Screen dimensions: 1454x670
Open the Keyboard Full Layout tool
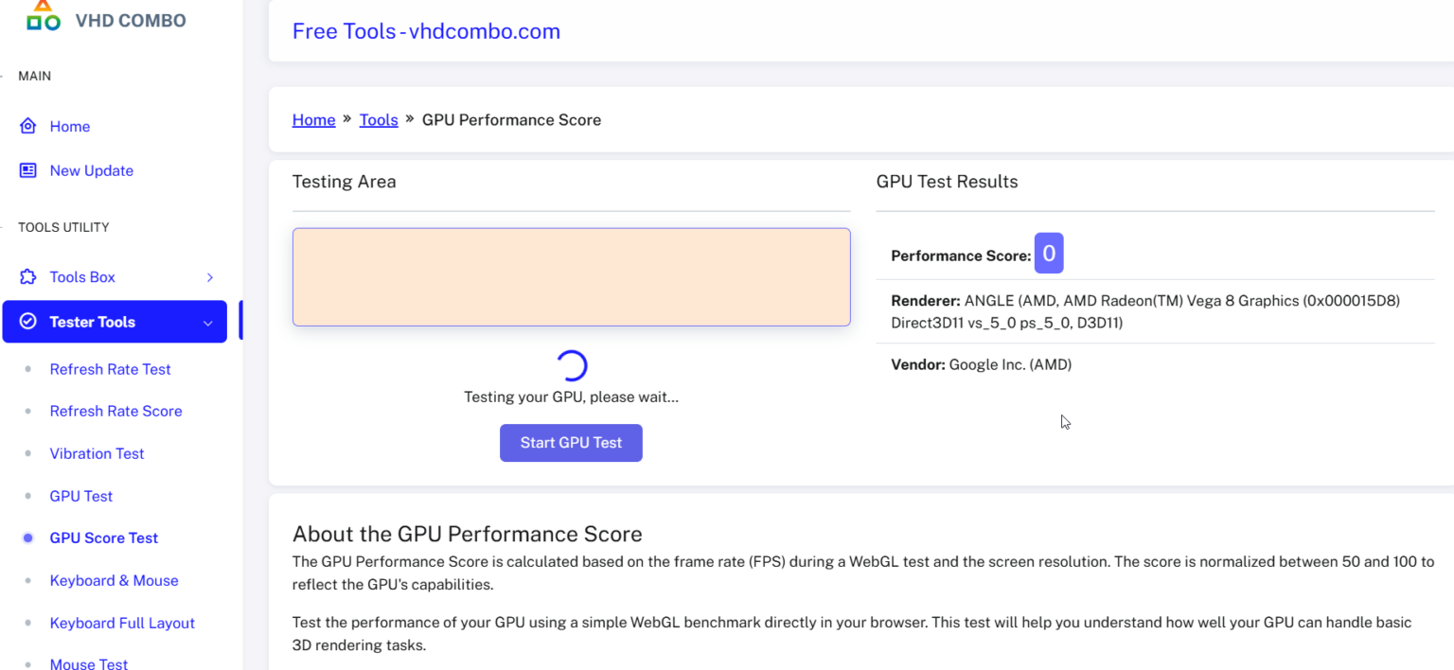coord(121,622)
